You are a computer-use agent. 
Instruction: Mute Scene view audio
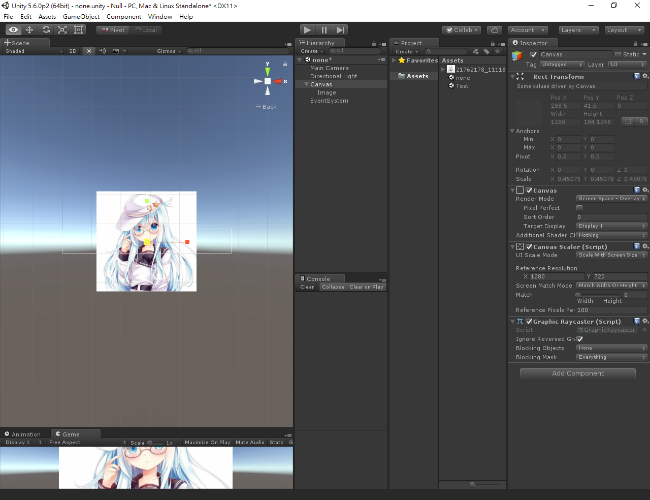102,51
